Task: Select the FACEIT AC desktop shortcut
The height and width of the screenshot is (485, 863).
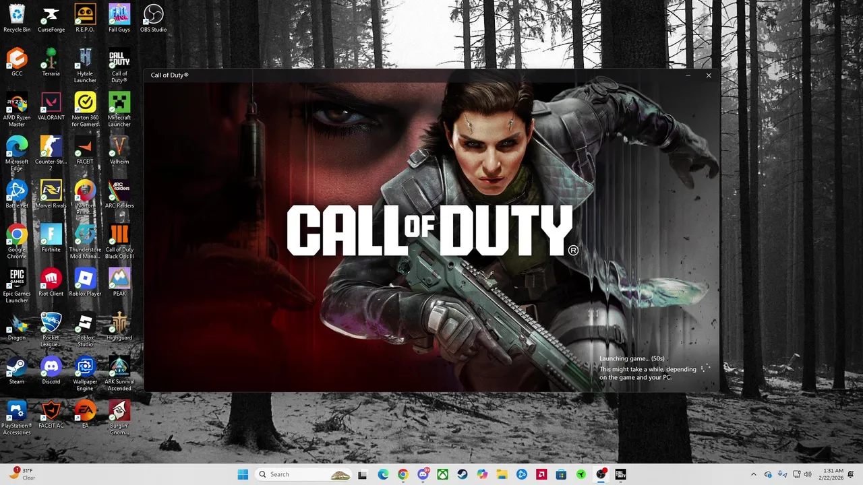Action: pos(51,414)
